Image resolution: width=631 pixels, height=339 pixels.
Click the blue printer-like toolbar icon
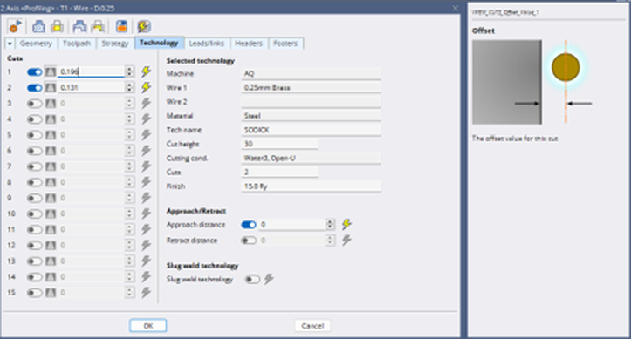click(x=38, y=26)
